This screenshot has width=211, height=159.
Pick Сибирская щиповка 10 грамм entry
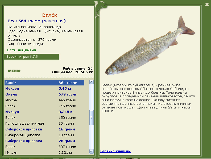click(44, 135)
